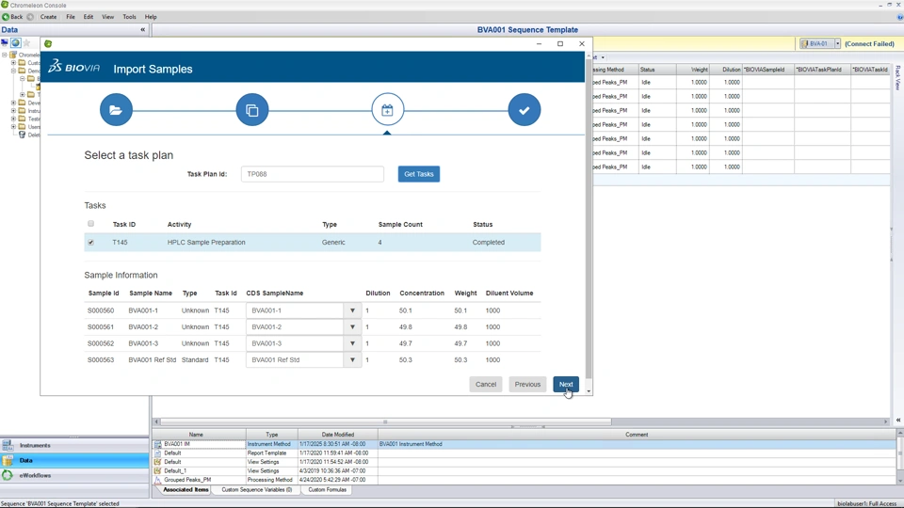Switch to Custom Sequence Variables tab

coord(256,489)
